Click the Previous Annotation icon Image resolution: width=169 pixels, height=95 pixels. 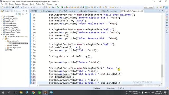click(x=106, y=7)
